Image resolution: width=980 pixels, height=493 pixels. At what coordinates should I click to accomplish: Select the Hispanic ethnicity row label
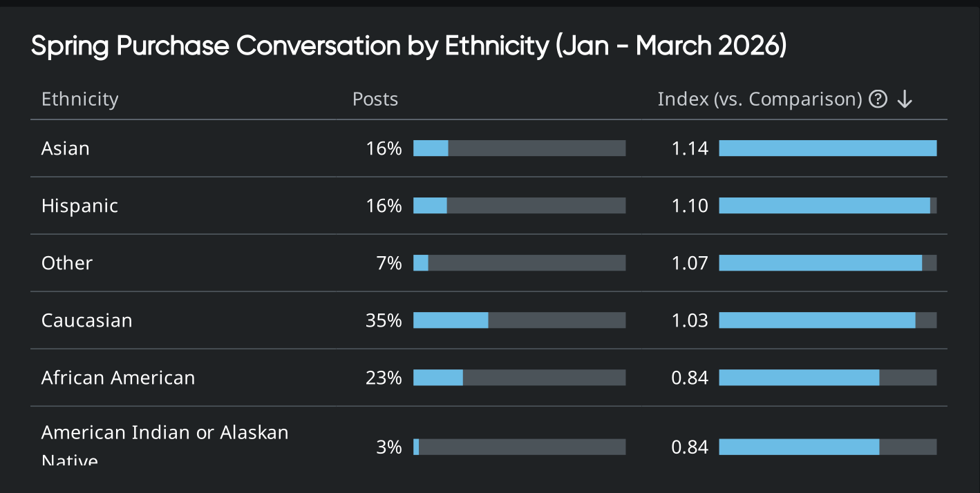(x=79, y=205)
